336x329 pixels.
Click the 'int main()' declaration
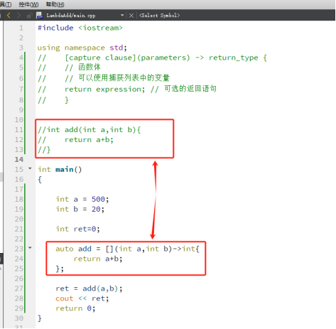click(60, 170)
